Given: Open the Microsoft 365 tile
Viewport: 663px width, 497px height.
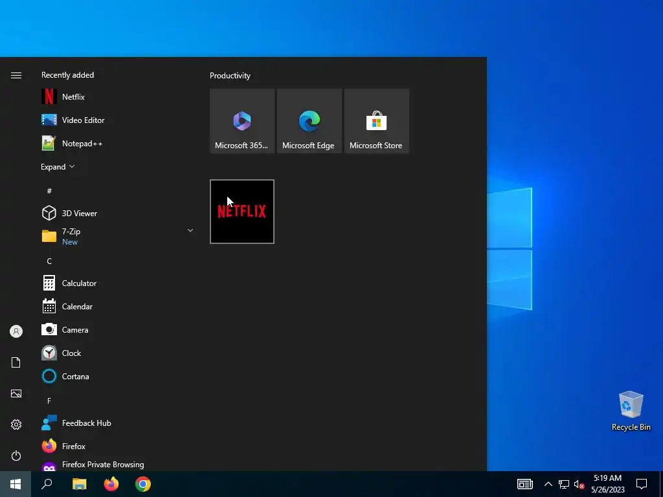Looking at the screenshot, I should pyautogui.click(x=242, y=121).
